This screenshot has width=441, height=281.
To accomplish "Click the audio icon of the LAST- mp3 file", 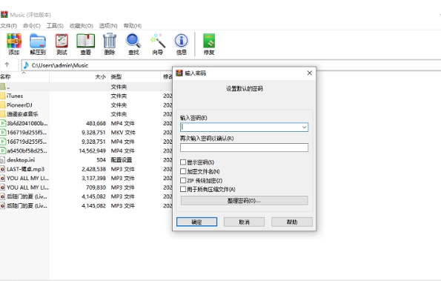I will pos(2,169).
